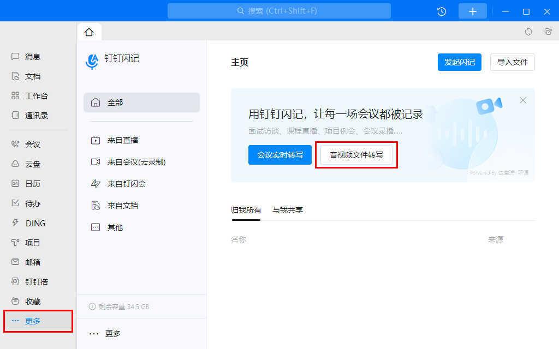Start 音视频文件转写 from the banner
559x349 pixels.
coord(356,154)
